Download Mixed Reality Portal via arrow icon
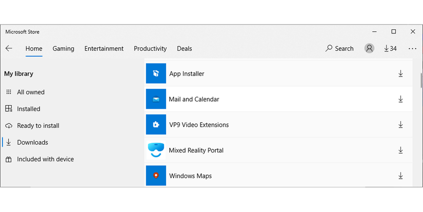Viewport: 423px width, 212px height. [400, 150]
